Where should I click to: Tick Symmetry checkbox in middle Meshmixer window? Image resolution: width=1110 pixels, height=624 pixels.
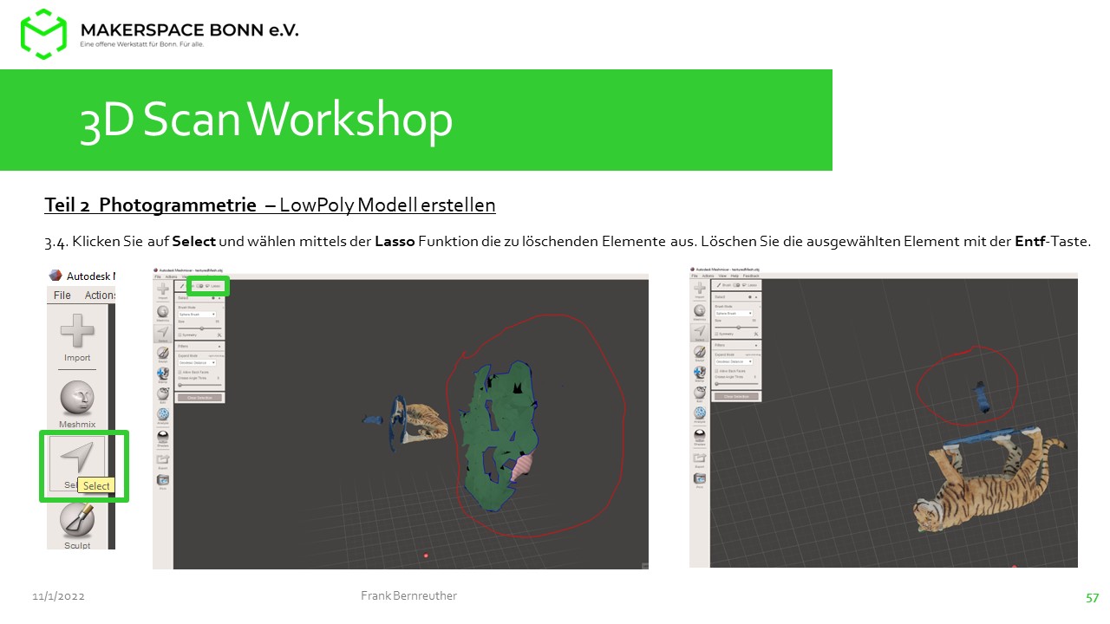180,335
